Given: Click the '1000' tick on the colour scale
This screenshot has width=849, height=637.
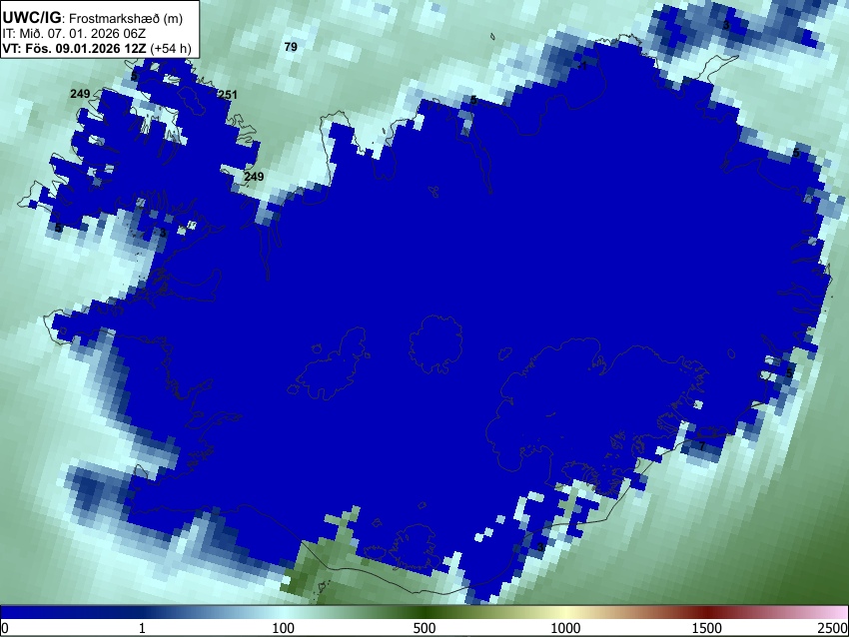Looking at the screenshot, I should 565,628.
